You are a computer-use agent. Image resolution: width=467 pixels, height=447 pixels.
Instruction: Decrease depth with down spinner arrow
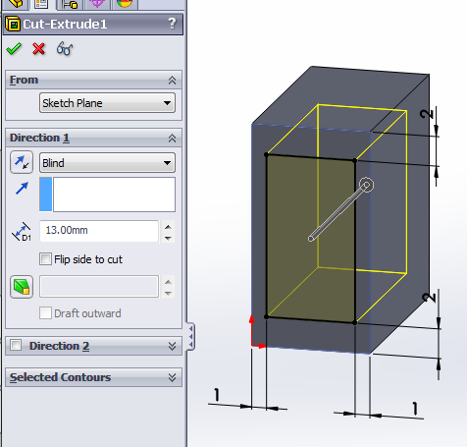pos(168,238)
